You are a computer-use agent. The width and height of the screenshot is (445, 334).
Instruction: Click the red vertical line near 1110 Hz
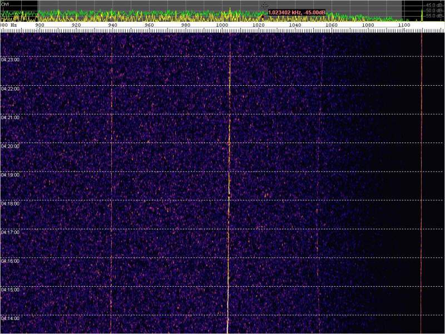pyautogui.click(x=422, y=167)
